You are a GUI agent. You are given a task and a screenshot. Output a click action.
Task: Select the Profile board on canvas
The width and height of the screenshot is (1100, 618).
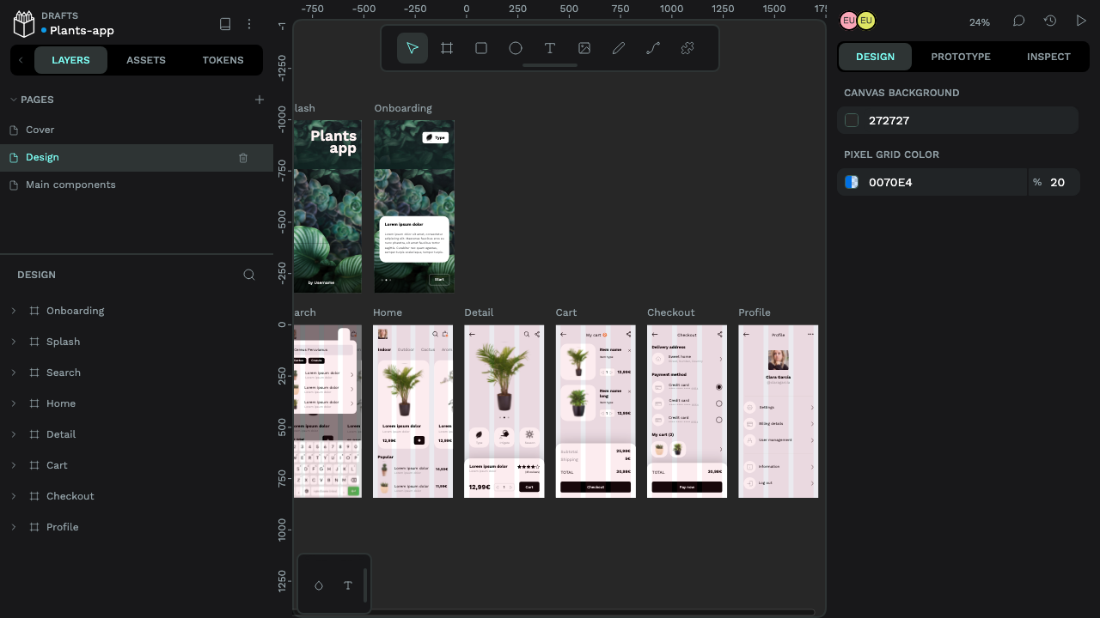779,411
